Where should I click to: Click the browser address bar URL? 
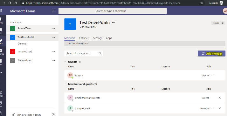pos(103,3)
